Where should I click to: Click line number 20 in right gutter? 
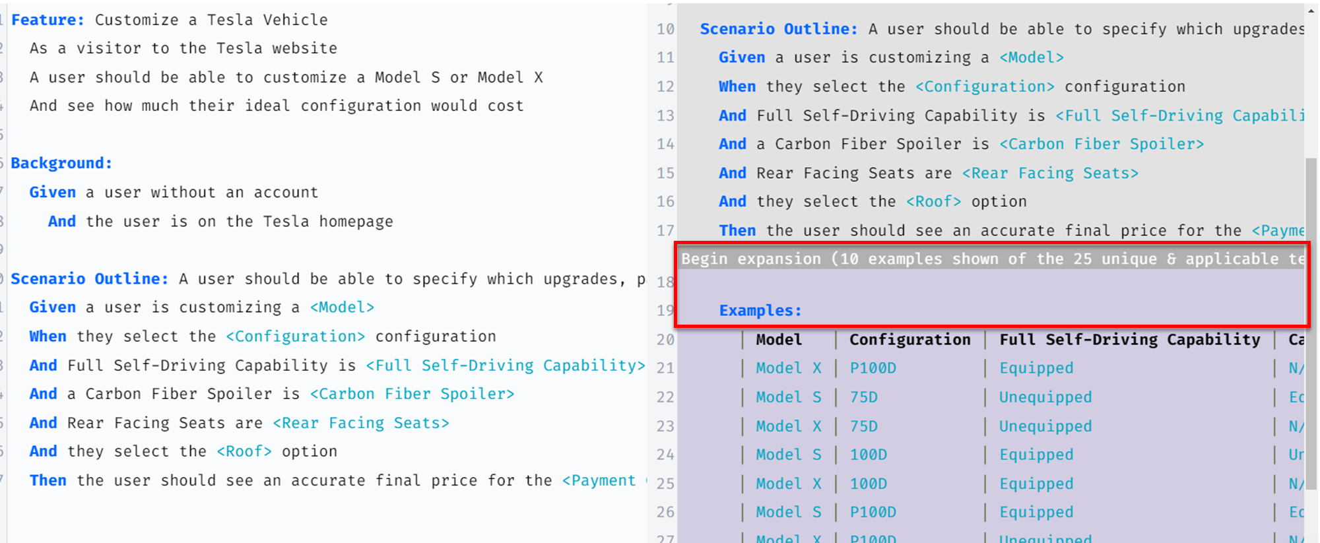665,339
